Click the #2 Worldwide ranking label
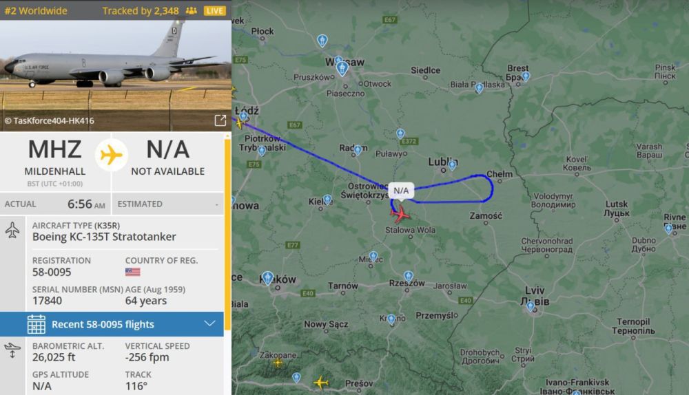This screenshot has height=395, width=689. (x=36, y=10)
